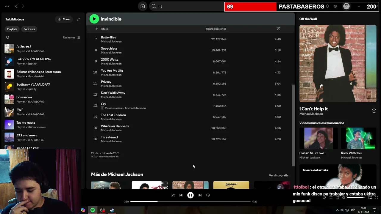Open notifications bell icon

click(x=327, y=6)
